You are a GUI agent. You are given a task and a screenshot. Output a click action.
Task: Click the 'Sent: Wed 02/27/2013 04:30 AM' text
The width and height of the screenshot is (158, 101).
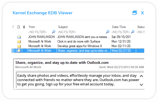pos(121,67)
